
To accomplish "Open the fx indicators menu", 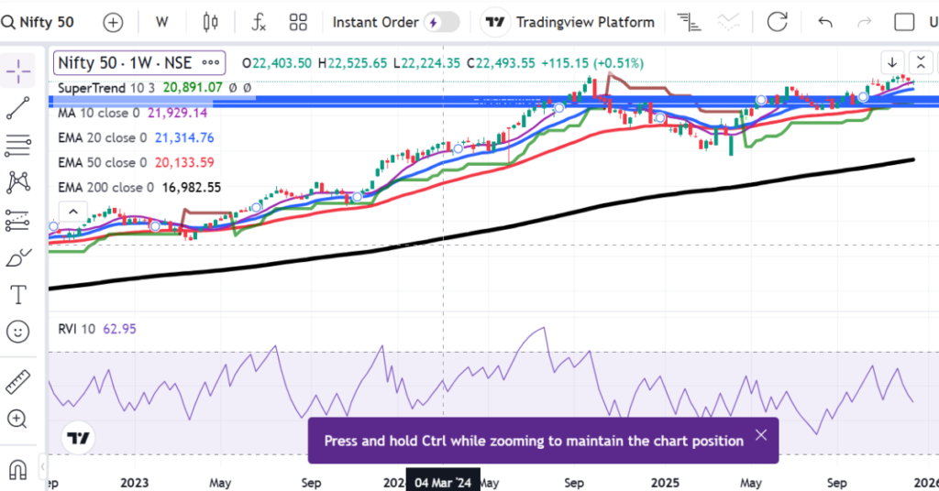I will click(258, 23).
